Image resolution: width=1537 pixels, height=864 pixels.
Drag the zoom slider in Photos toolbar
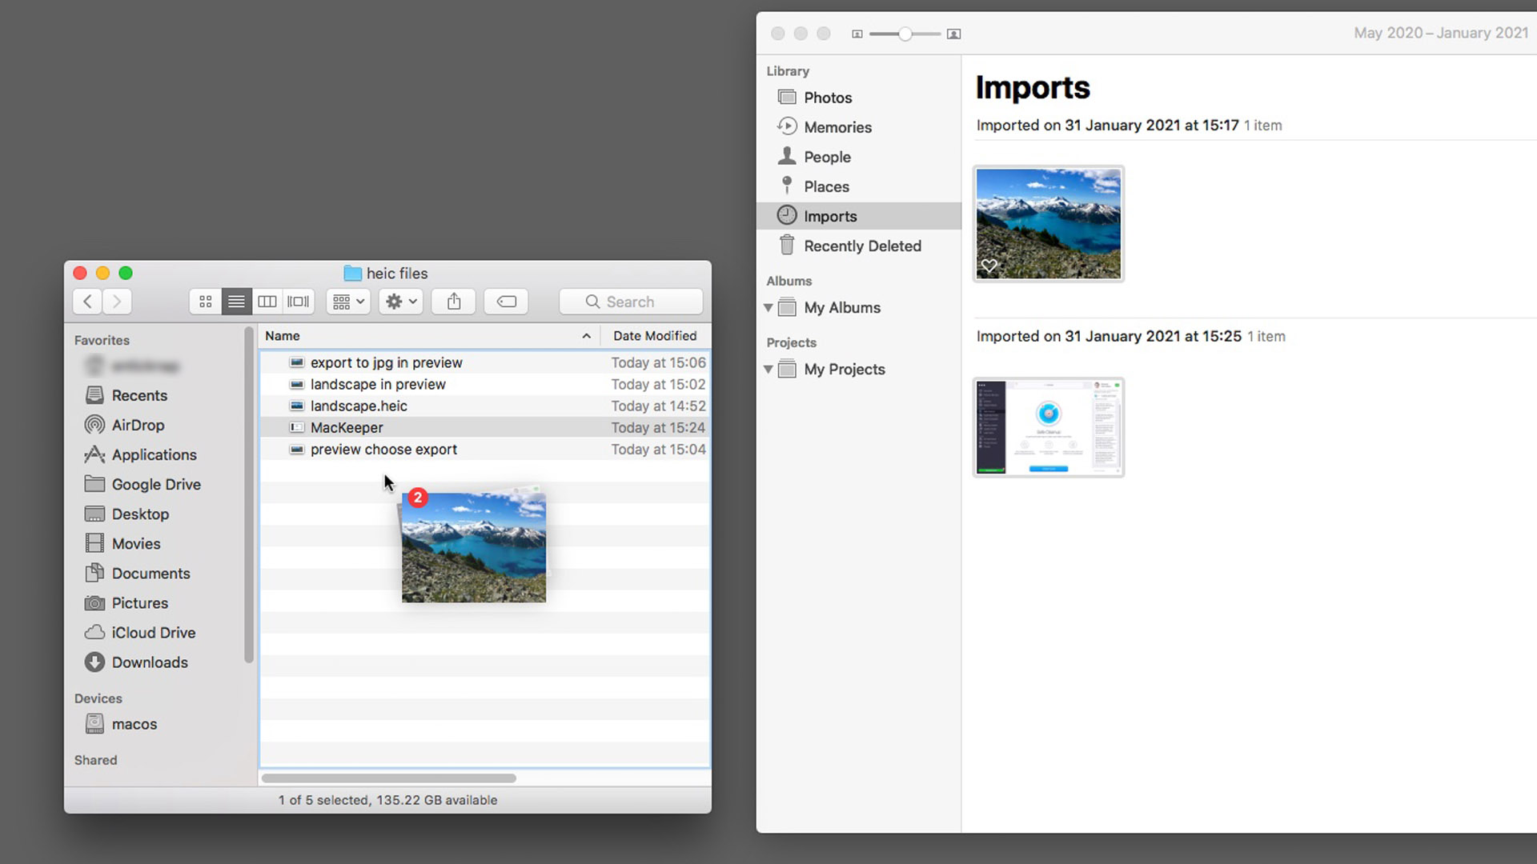904,34
